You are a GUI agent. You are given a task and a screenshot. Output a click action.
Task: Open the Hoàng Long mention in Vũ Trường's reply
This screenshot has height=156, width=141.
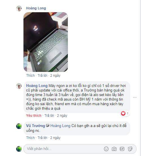60,126
